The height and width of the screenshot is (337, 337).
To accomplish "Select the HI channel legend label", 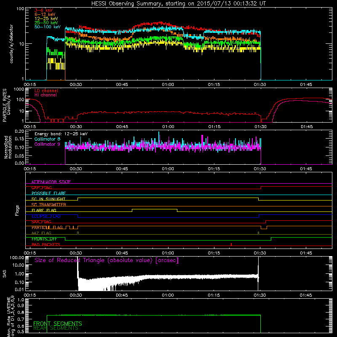I will (45, 95).
